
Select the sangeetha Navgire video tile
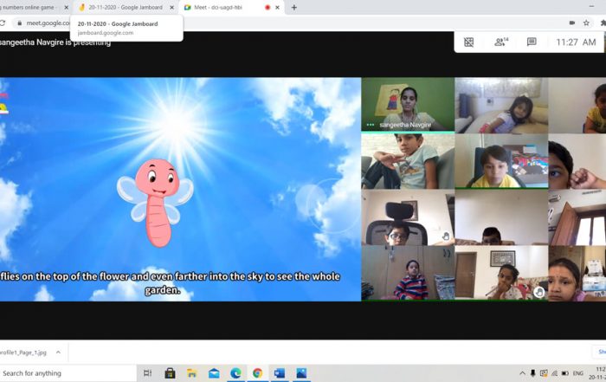point(408,105)
